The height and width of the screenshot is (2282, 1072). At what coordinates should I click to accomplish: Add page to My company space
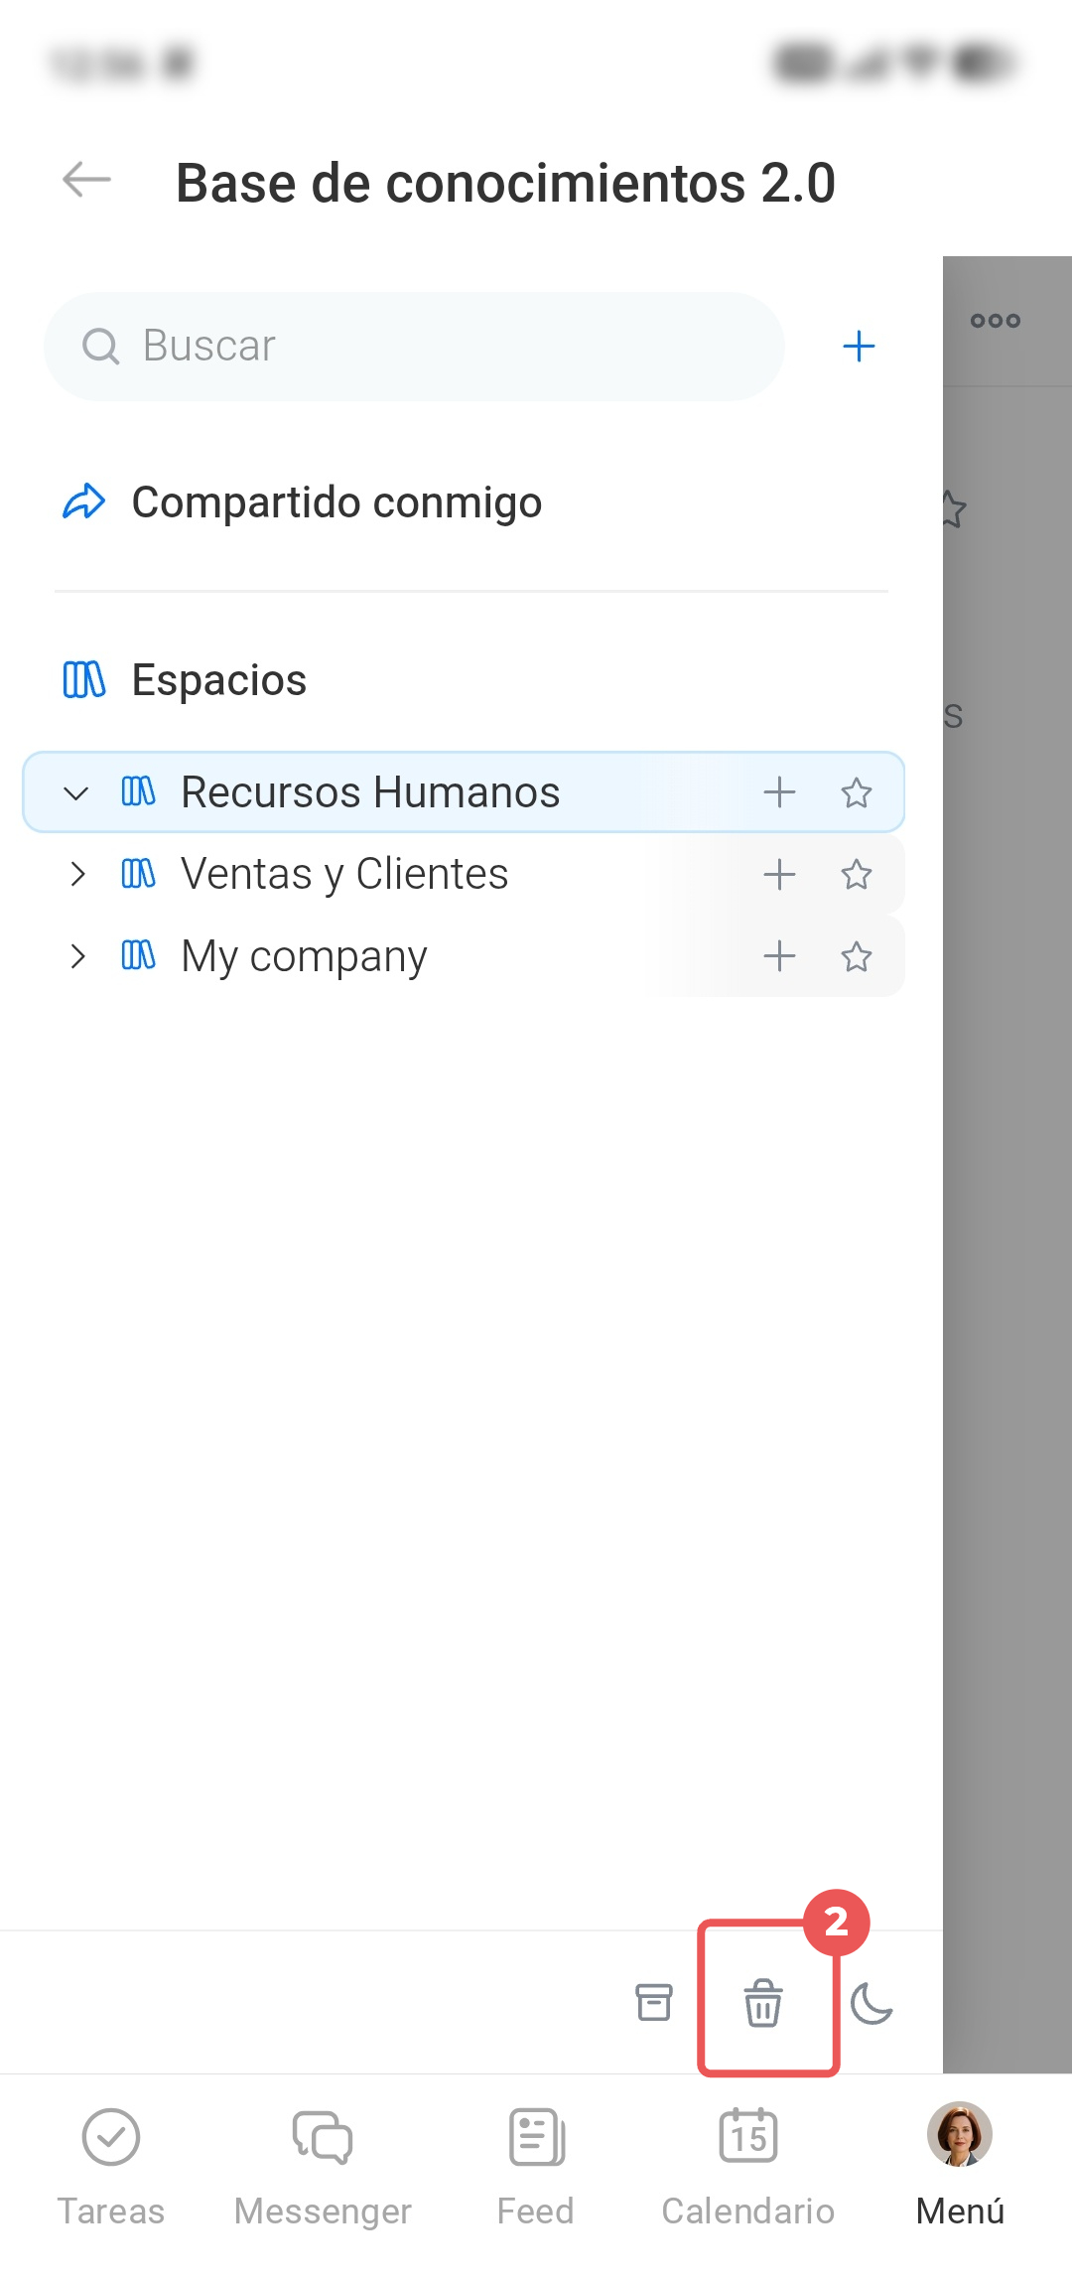coord(779,956)
